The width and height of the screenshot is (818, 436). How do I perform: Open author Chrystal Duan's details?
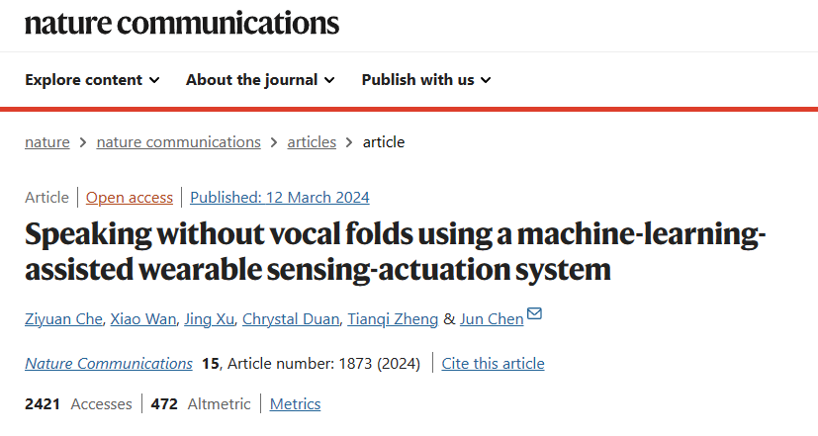coord(291,319)
